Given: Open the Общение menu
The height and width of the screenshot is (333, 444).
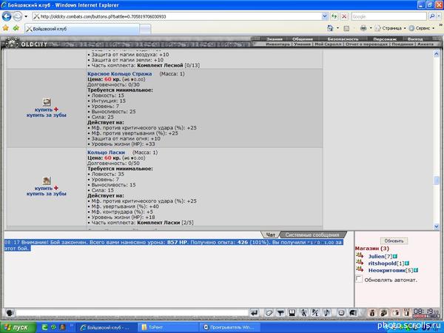Looking at the screenshot, I should (303, 39).
